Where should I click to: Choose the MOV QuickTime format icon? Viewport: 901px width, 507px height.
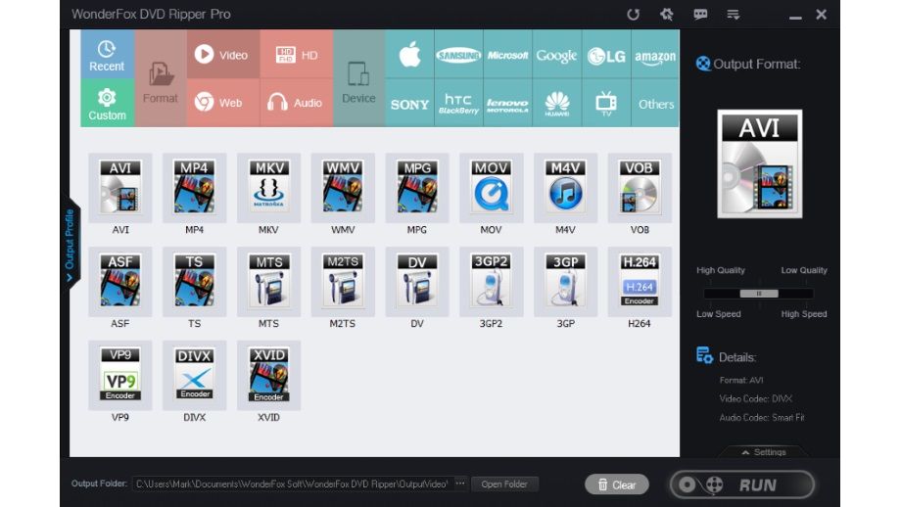(x=491, y=188)
